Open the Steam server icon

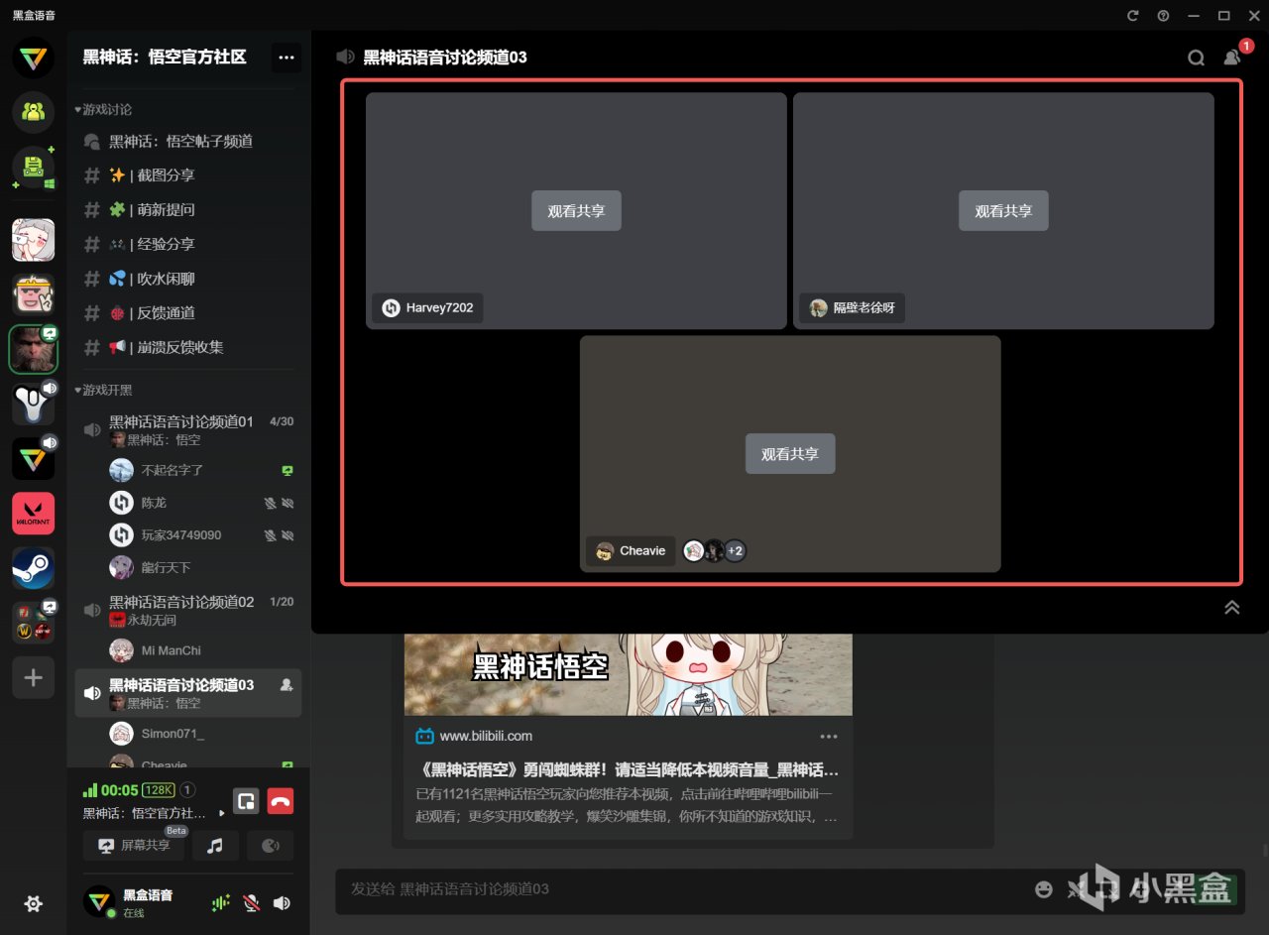coord(33,568)
